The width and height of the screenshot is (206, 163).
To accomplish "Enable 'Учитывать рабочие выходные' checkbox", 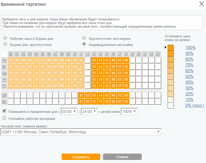I will [4, 118].
